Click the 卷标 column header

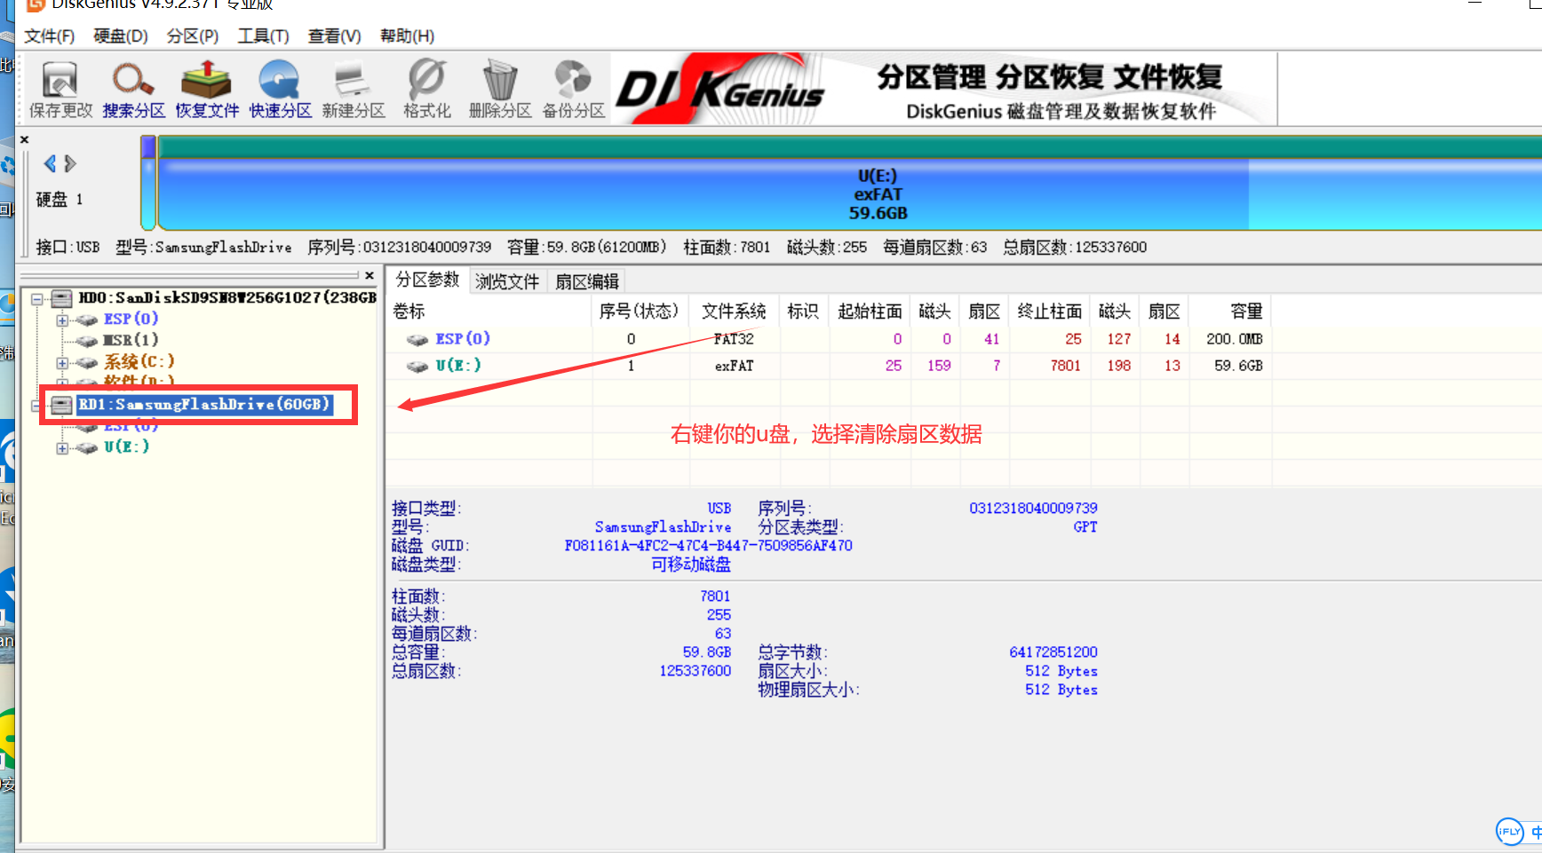click(490, 312)
